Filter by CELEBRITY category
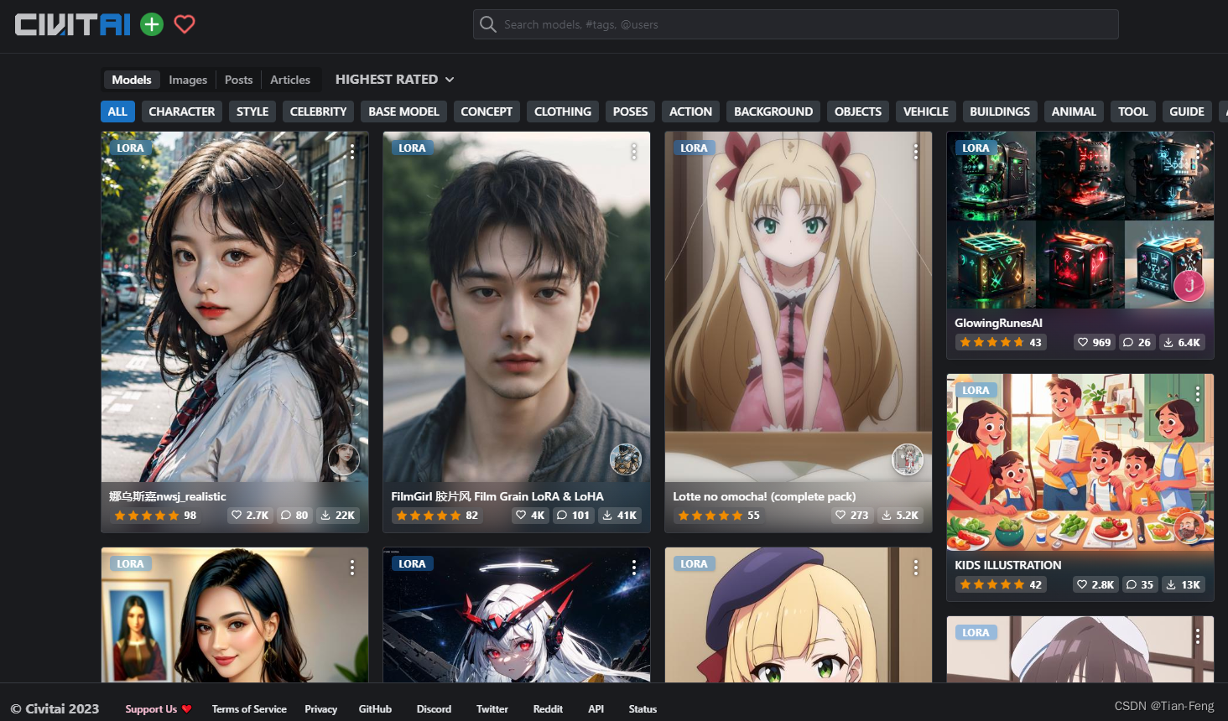The image size is (1228, 721). (318, 112)
